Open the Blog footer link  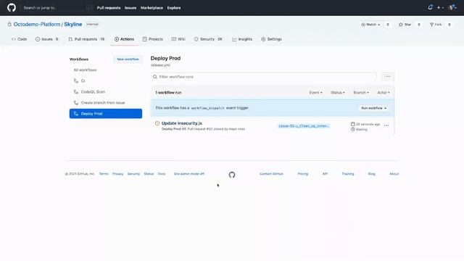coord(372,174)
